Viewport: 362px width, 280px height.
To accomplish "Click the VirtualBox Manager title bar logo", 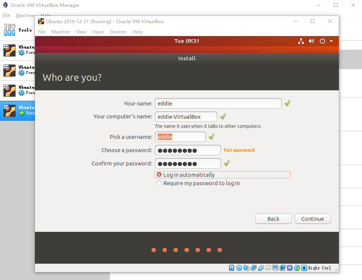I will (5, 5).
